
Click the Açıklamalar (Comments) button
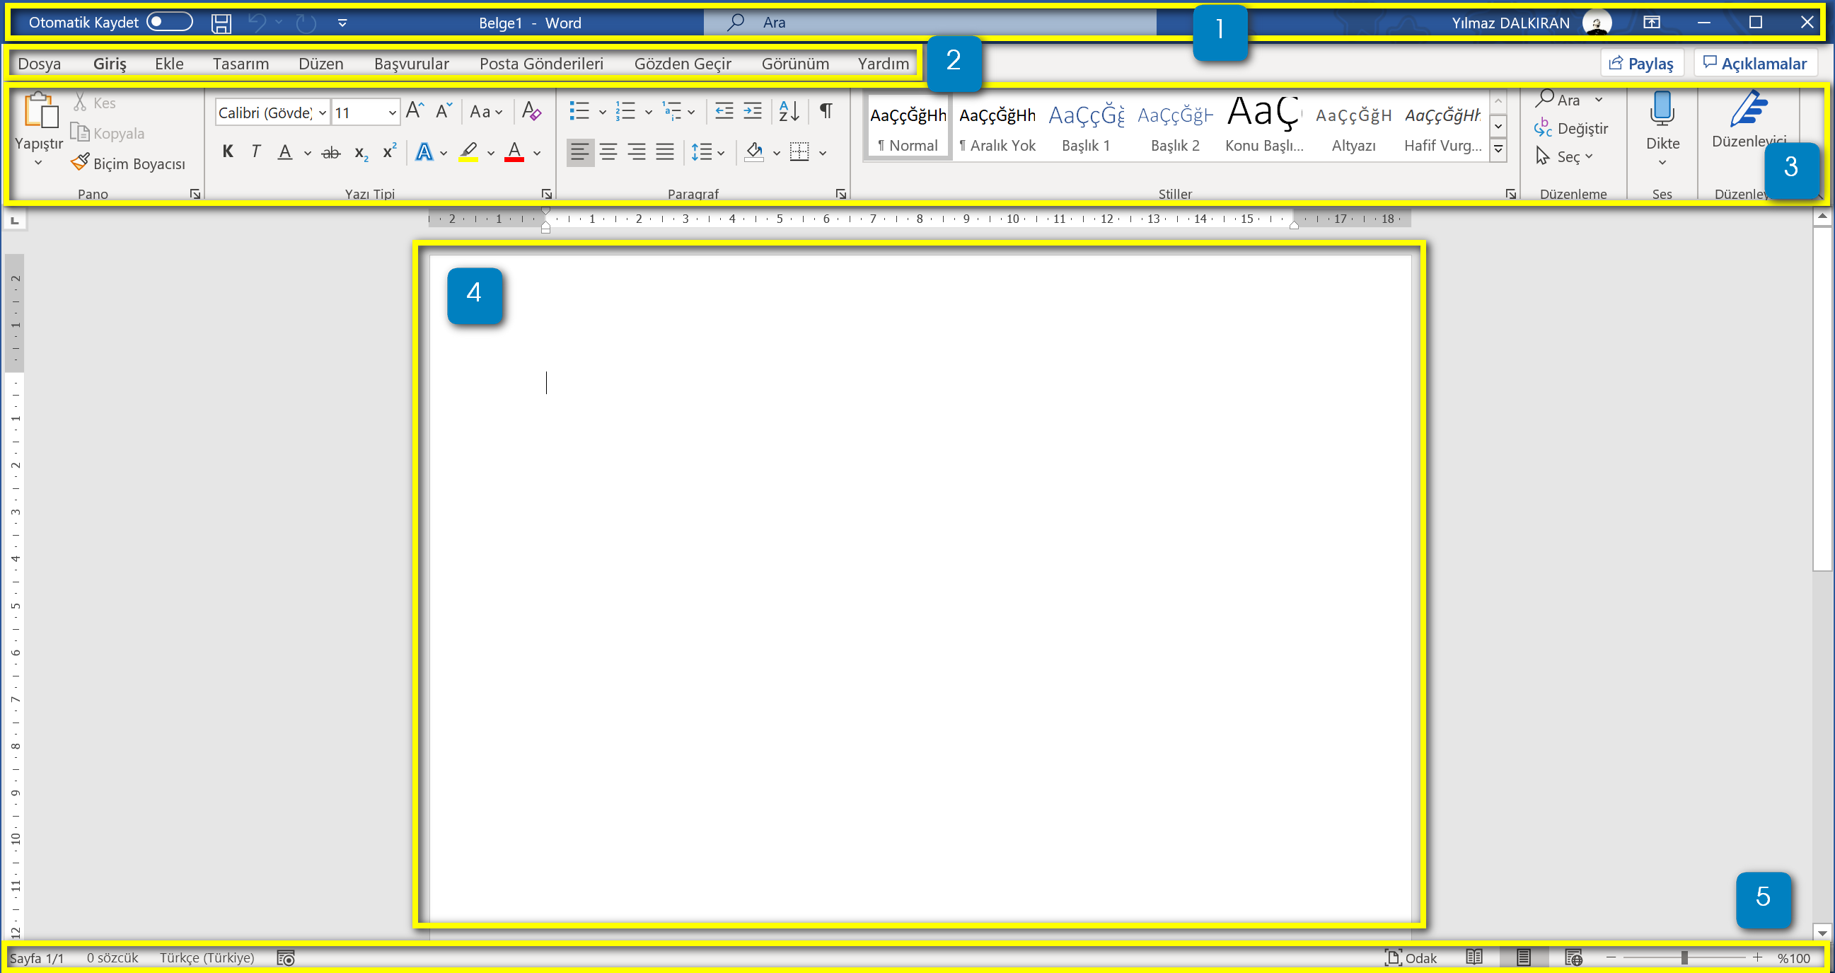1759,63
